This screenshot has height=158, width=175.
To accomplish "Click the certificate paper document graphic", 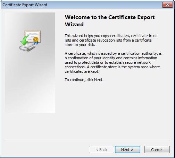I will (33, 36).
